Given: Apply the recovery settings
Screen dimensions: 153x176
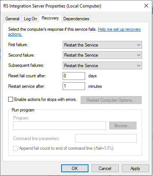Looking at the screenshot, I should pyautogui.click(x=135, y=168).
